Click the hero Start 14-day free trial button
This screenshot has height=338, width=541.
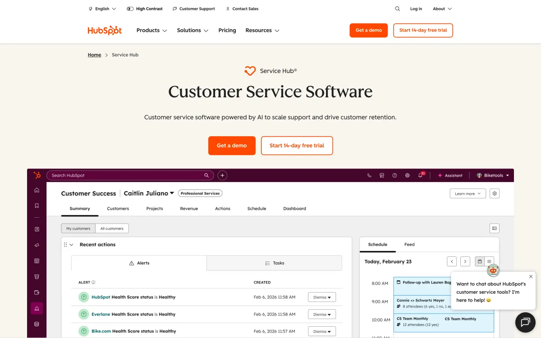(x=297, y=146)
